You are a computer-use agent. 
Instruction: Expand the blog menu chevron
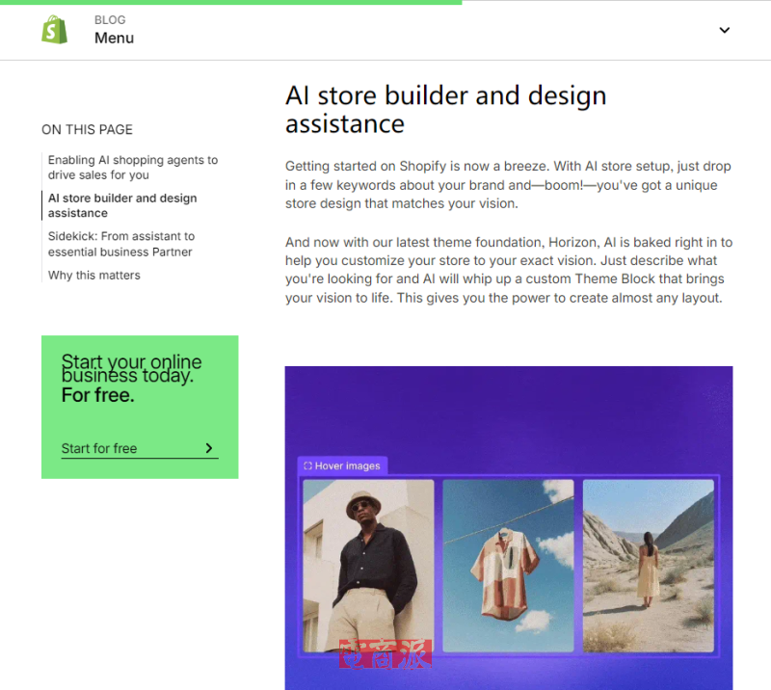click(x=725, y=30)
